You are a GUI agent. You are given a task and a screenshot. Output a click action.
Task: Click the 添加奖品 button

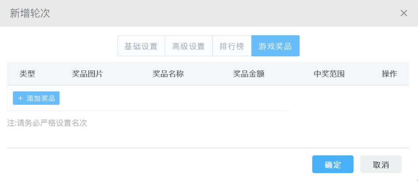pyautogui.click(x=36, y=98)
